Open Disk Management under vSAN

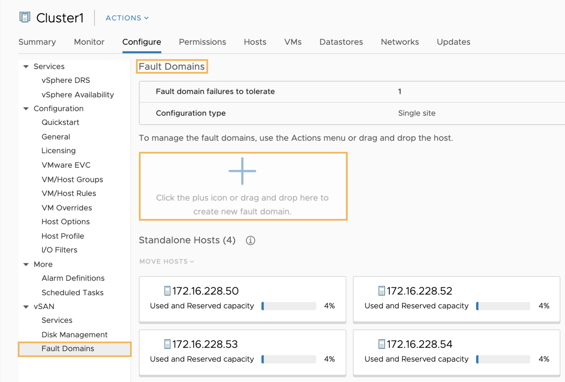click(74, 334)
